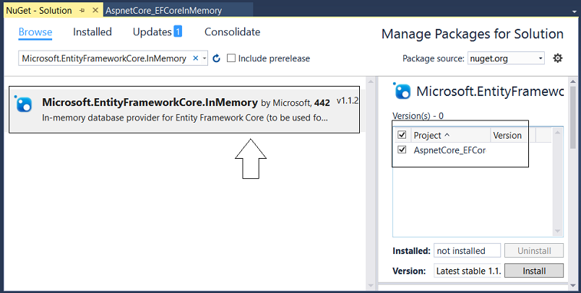581x293 pixels.
Task: Click the Updates count badge
Action: (178, 32)
